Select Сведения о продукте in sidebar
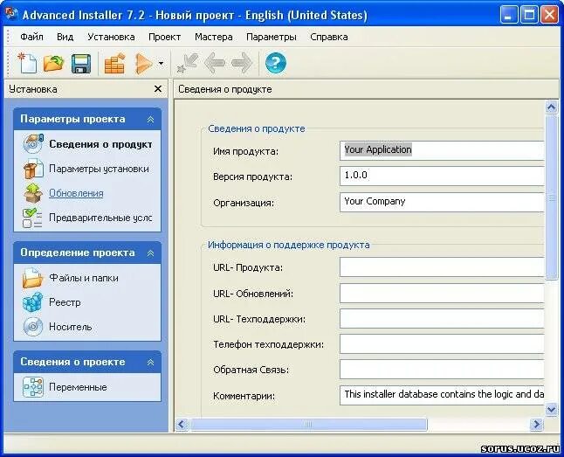 coord(100,144)
